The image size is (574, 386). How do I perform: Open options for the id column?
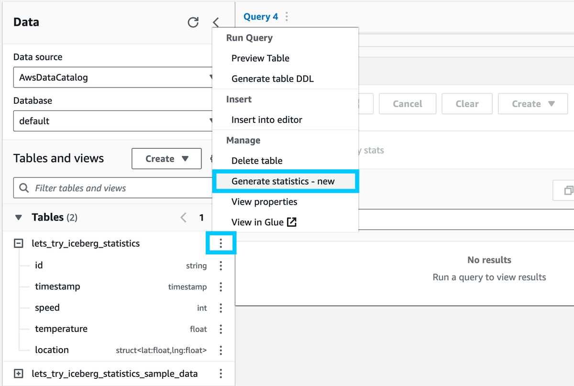pos(221,265)
